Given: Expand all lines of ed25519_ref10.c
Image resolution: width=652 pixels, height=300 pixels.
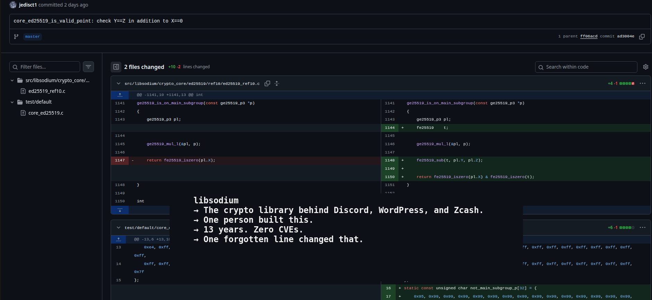Looking at the screenshot, I should coord(277,83).
